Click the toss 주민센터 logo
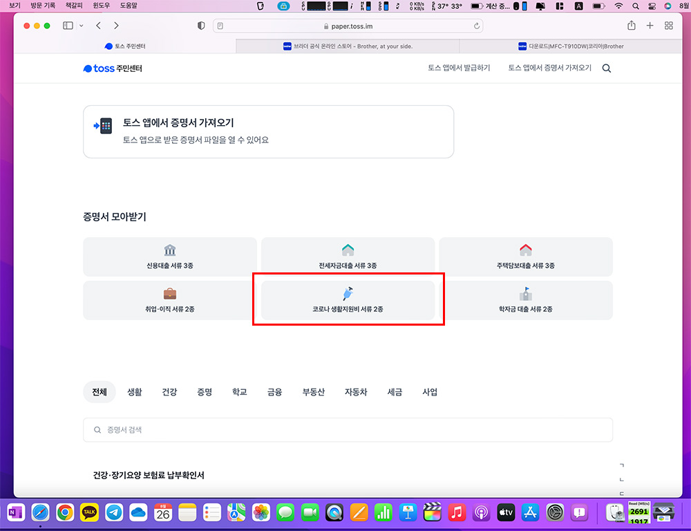This screenshot has width=691, height=531. coord(113,68)
